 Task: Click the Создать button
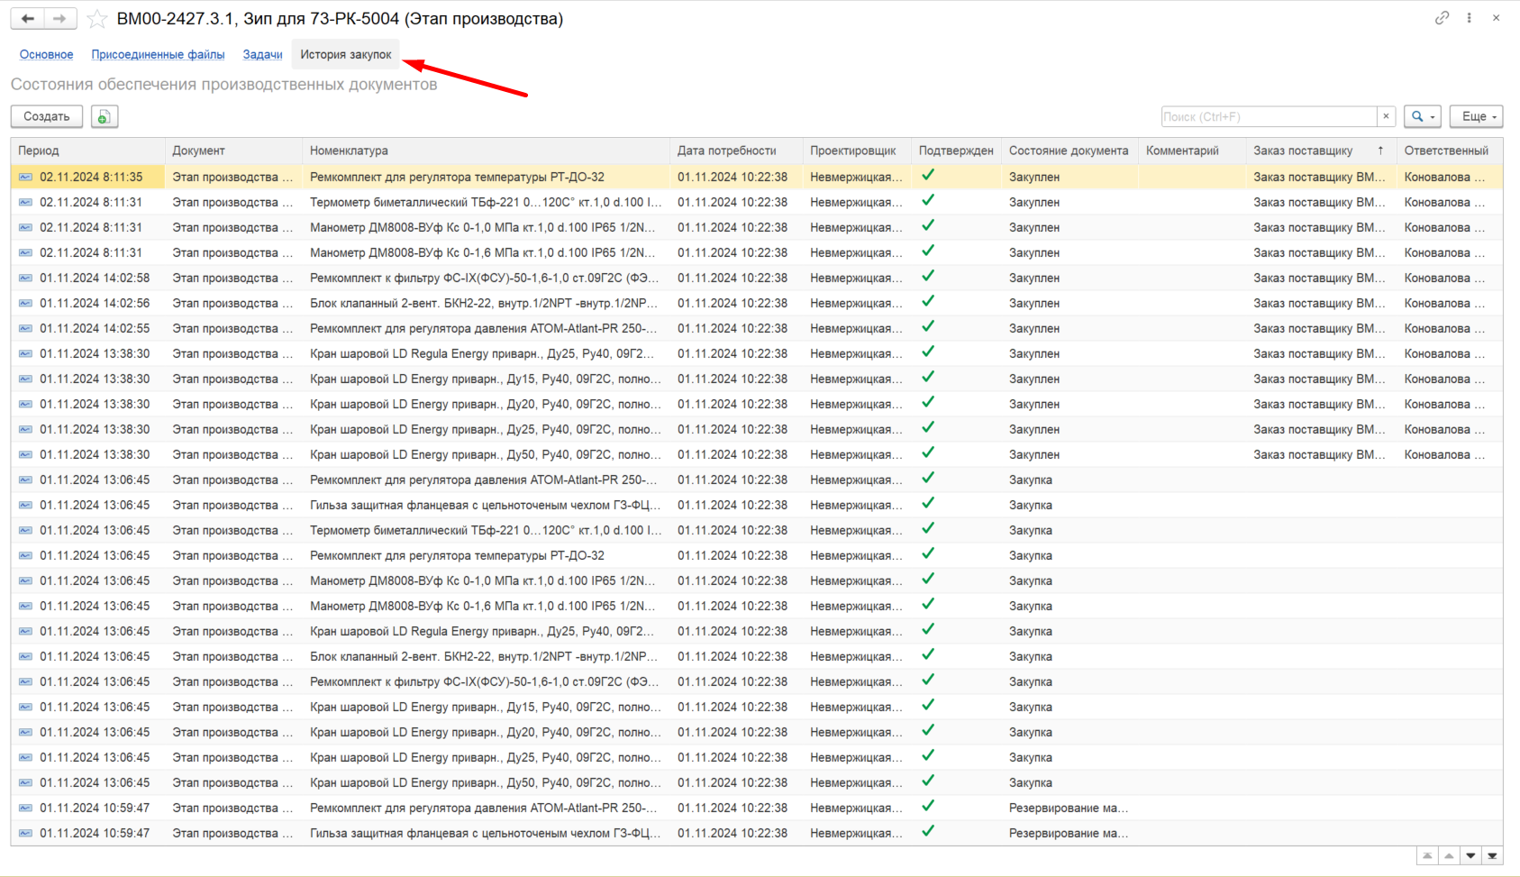(x=47, y=116)
